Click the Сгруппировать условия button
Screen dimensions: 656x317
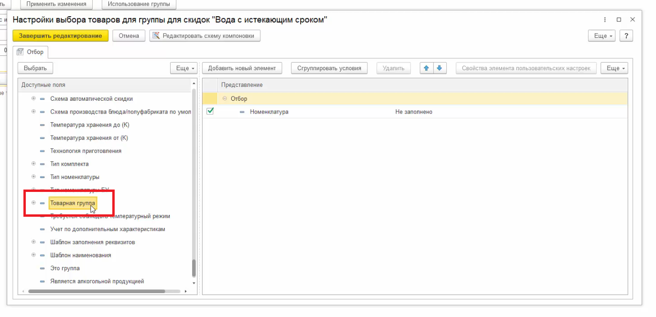coord(329,68)
